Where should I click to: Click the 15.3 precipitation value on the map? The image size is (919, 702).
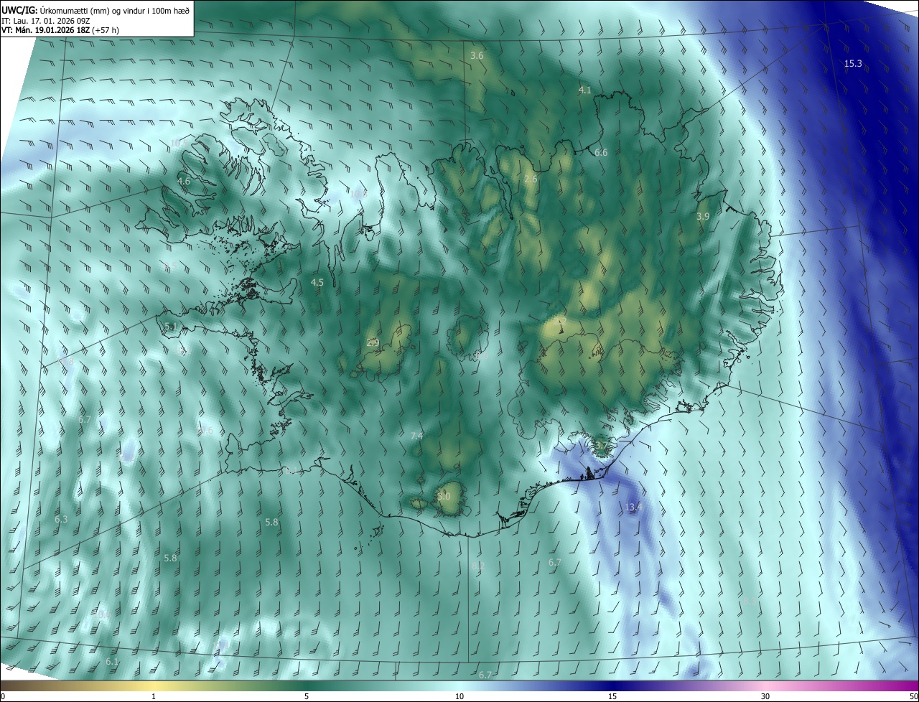853,64
